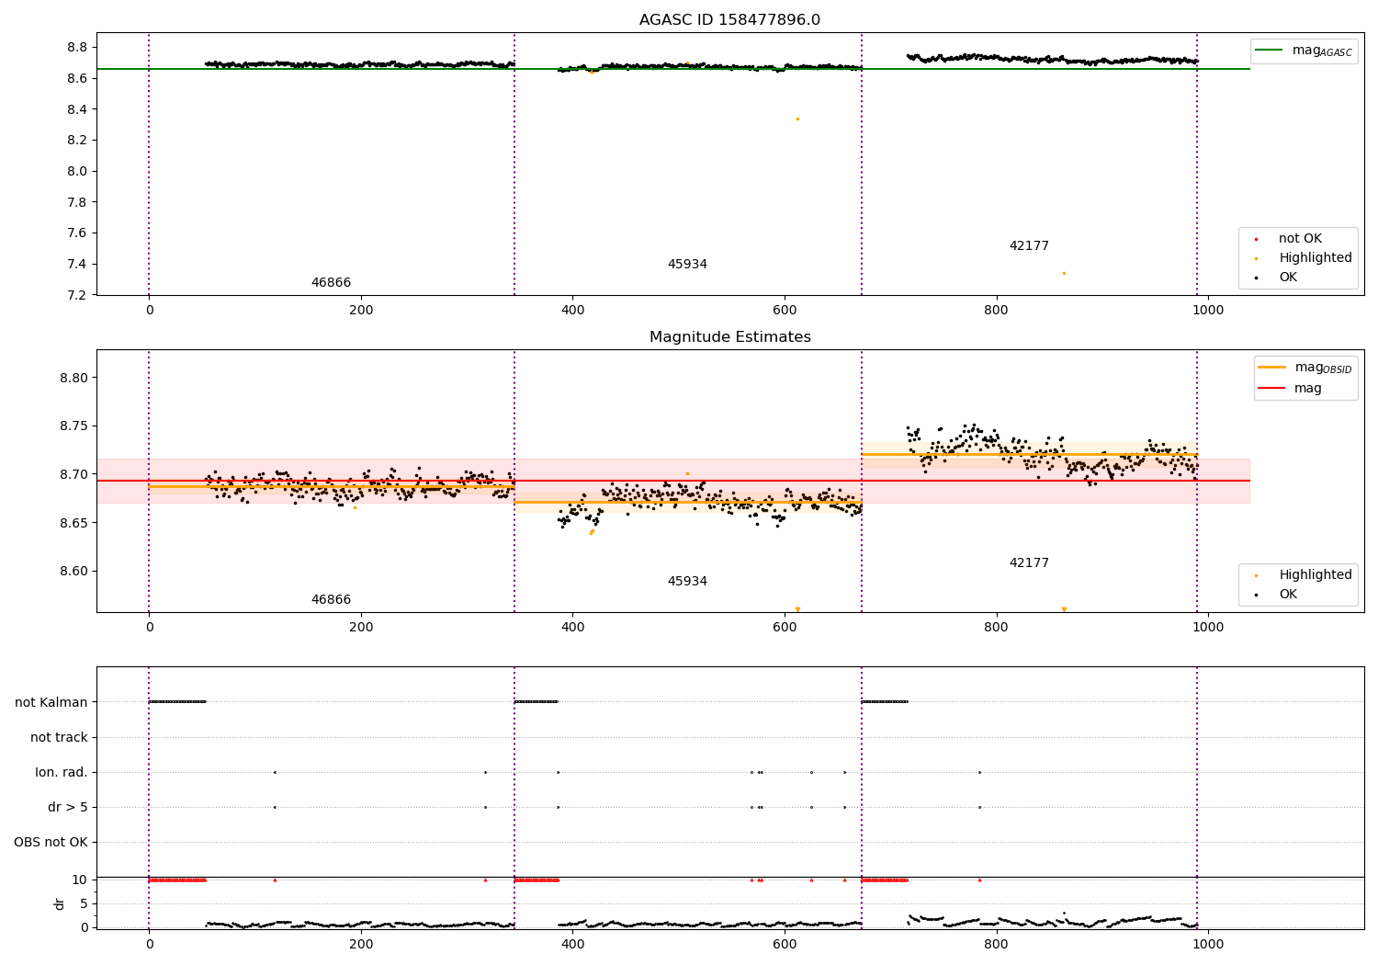Click the orange outlier point near 7.34 magnitude
Screen dimensions: 1378x965
(x=1064, y=273)
